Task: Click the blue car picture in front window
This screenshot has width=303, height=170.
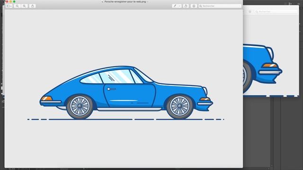Action: (126, 93)
